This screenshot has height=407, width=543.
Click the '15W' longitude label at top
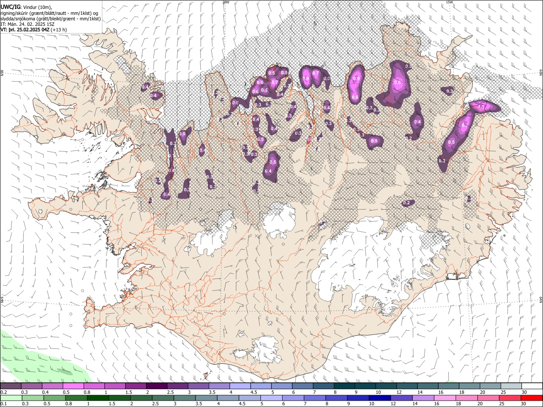click(449, 2)
